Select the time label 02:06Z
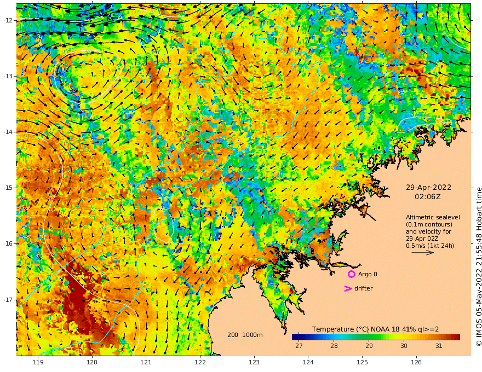Viewport: 482px width, 372px height. click(428, 196)
